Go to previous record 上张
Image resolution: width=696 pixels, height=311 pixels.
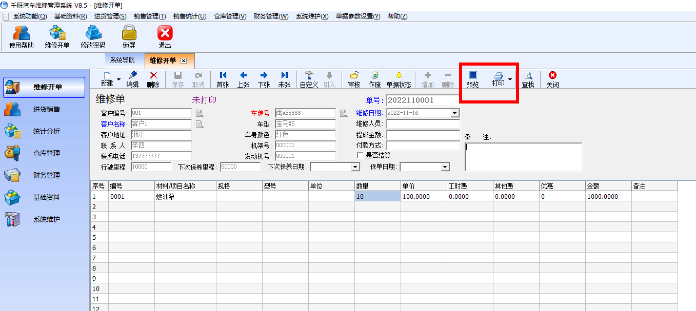point(244,80)
